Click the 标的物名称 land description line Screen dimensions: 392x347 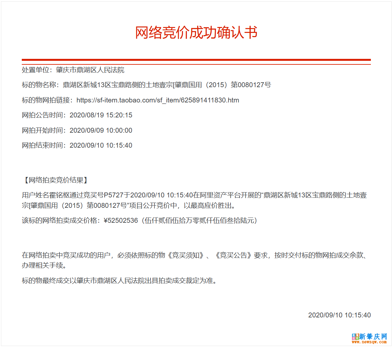(x=146, y=85)
